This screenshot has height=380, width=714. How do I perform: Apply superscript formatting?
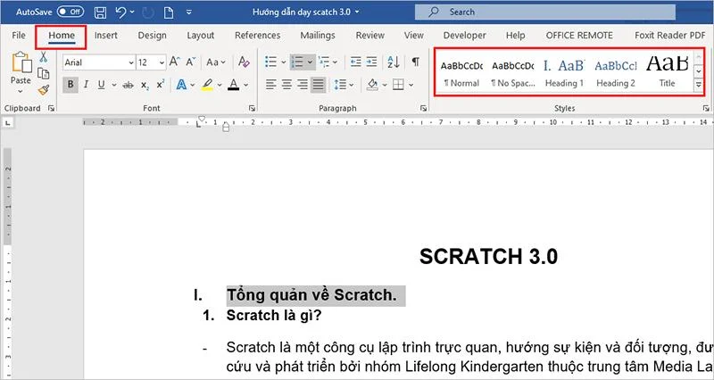point(161,85)
